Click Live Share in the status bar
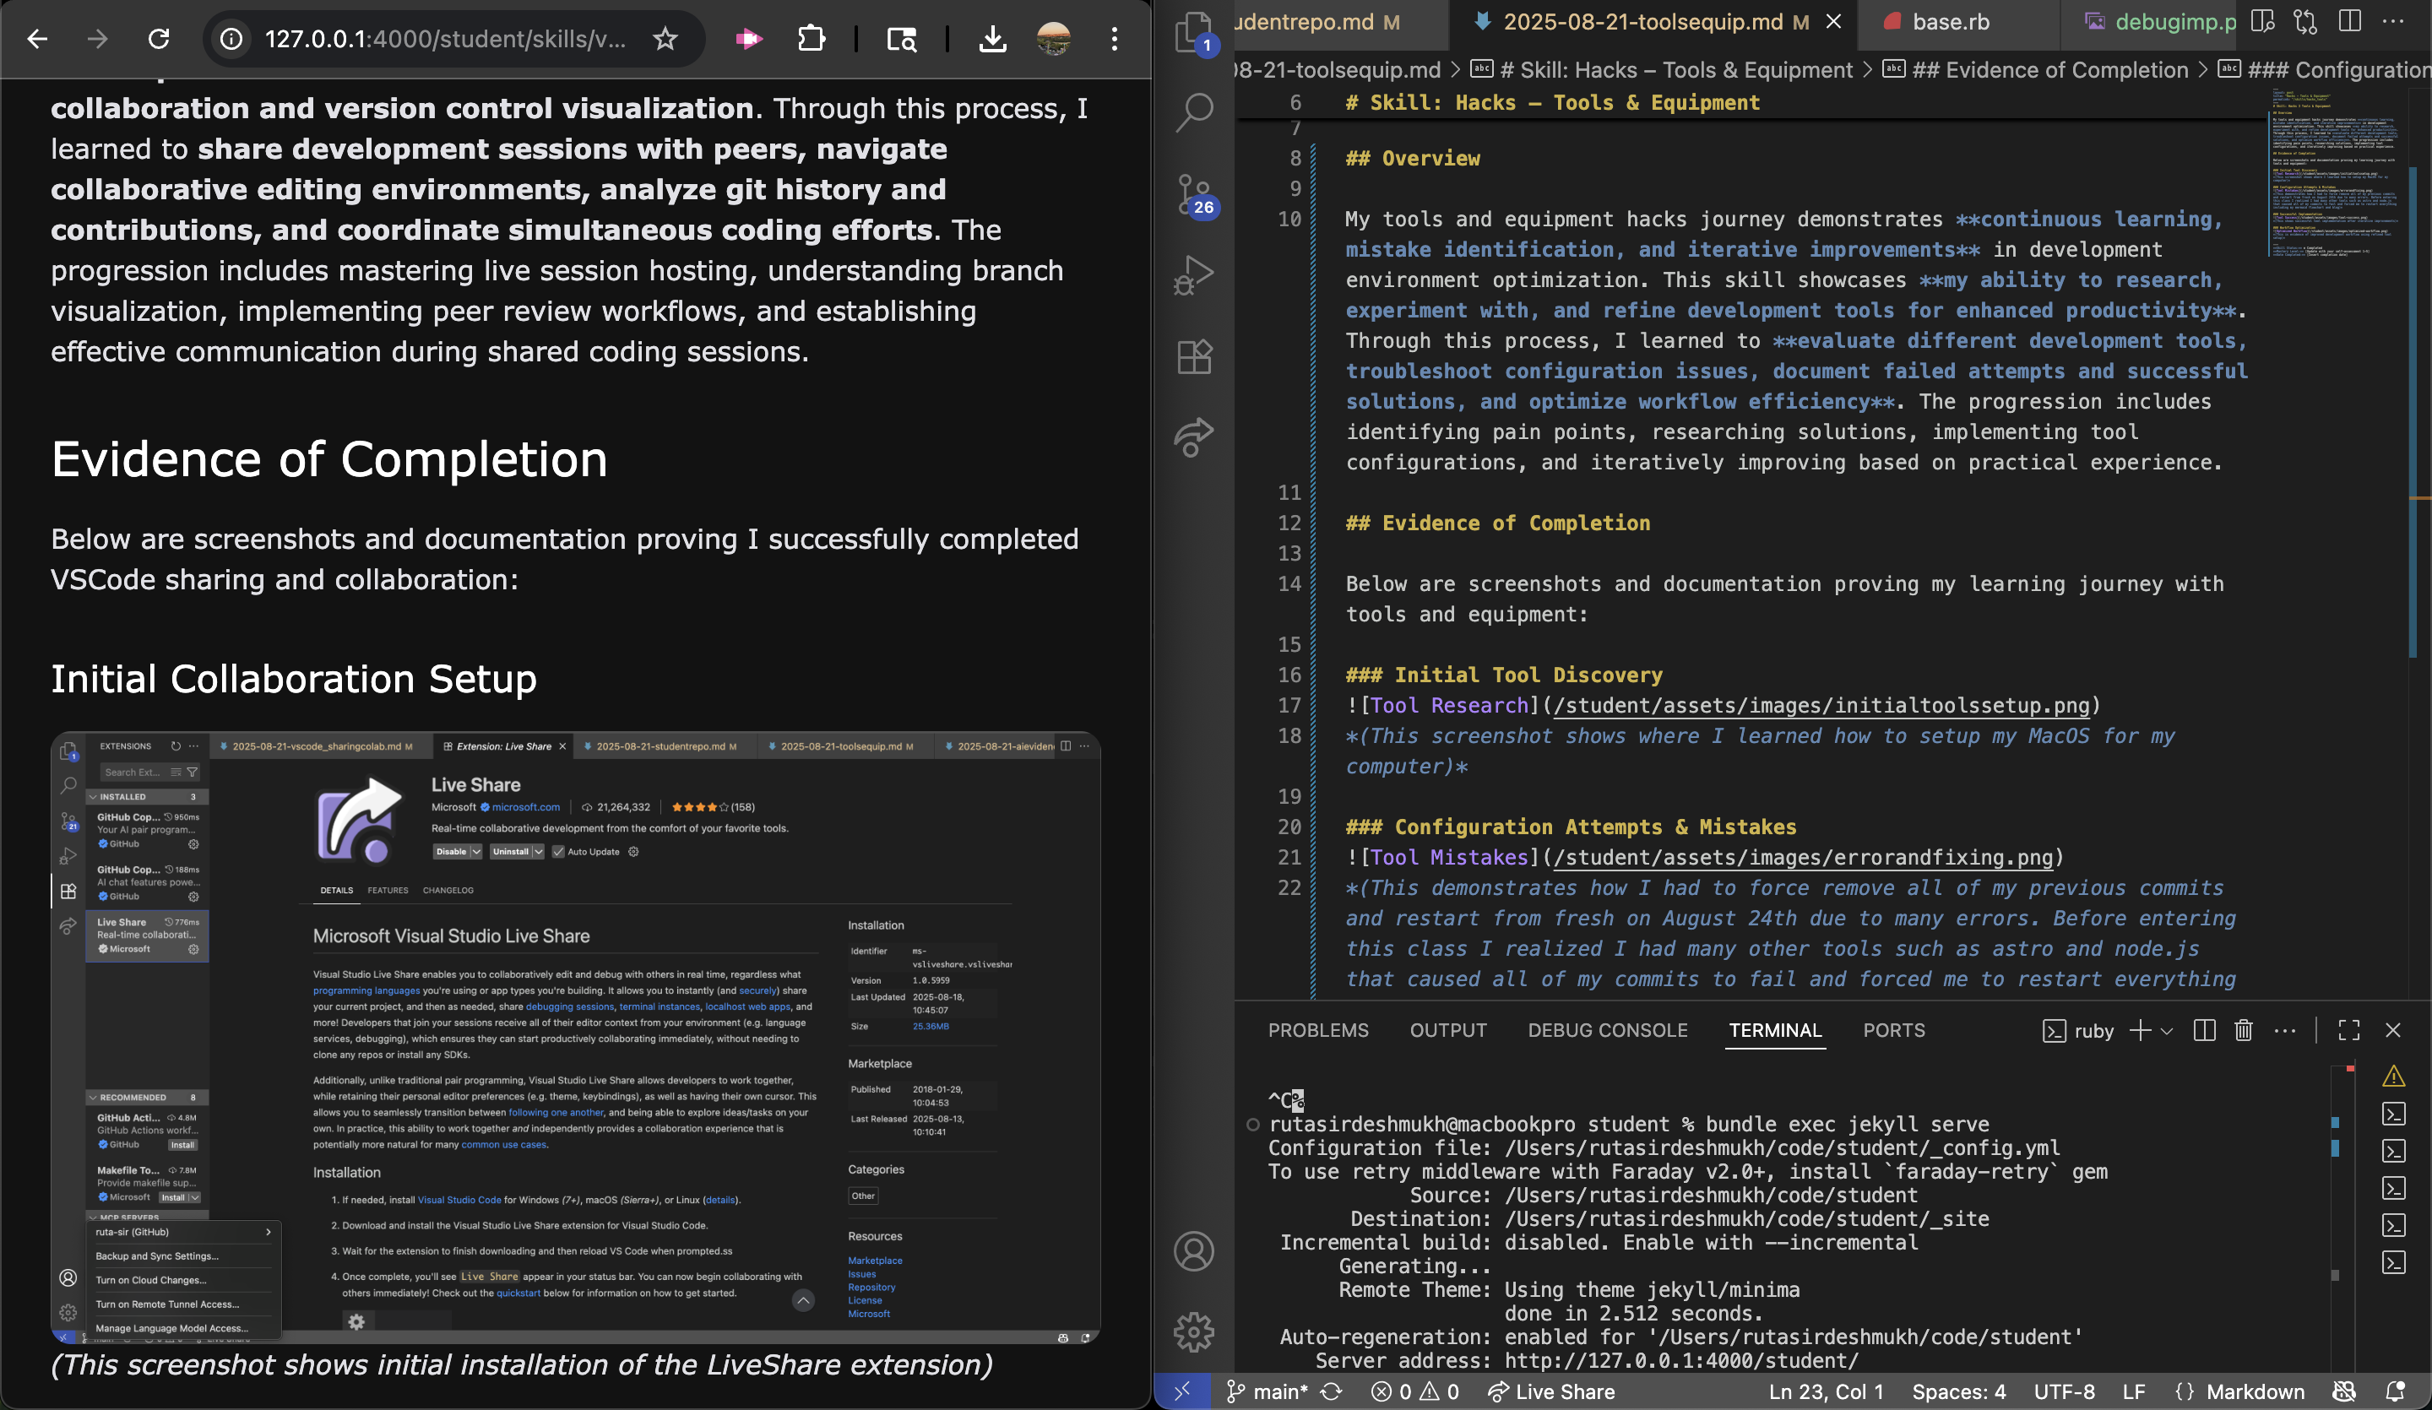2432x1410 pixels. (x=1552, y=1391)
